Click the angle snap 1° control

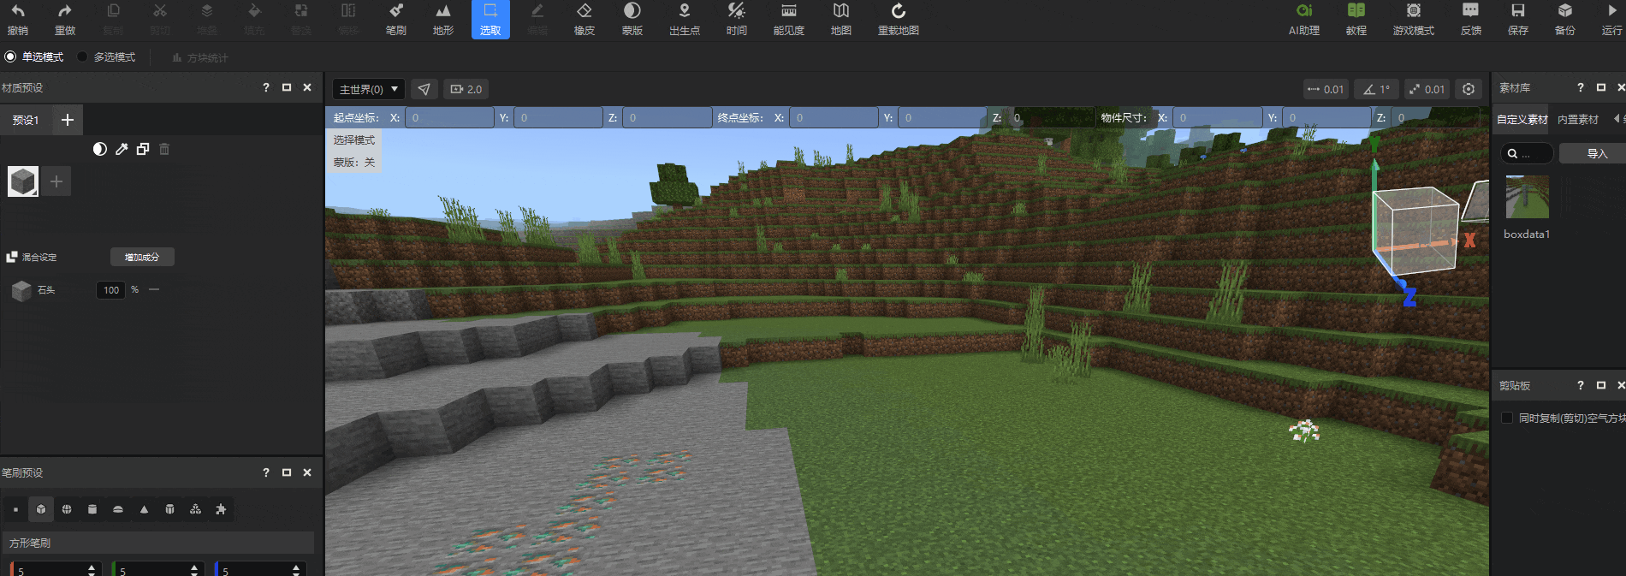[x=1377, y=89]
